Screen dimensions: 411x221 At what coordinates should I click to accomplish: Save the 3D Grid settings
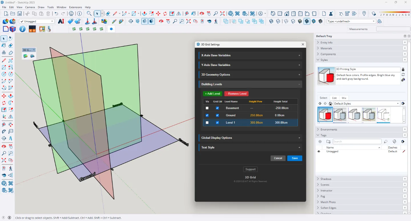tap(295, 158)
